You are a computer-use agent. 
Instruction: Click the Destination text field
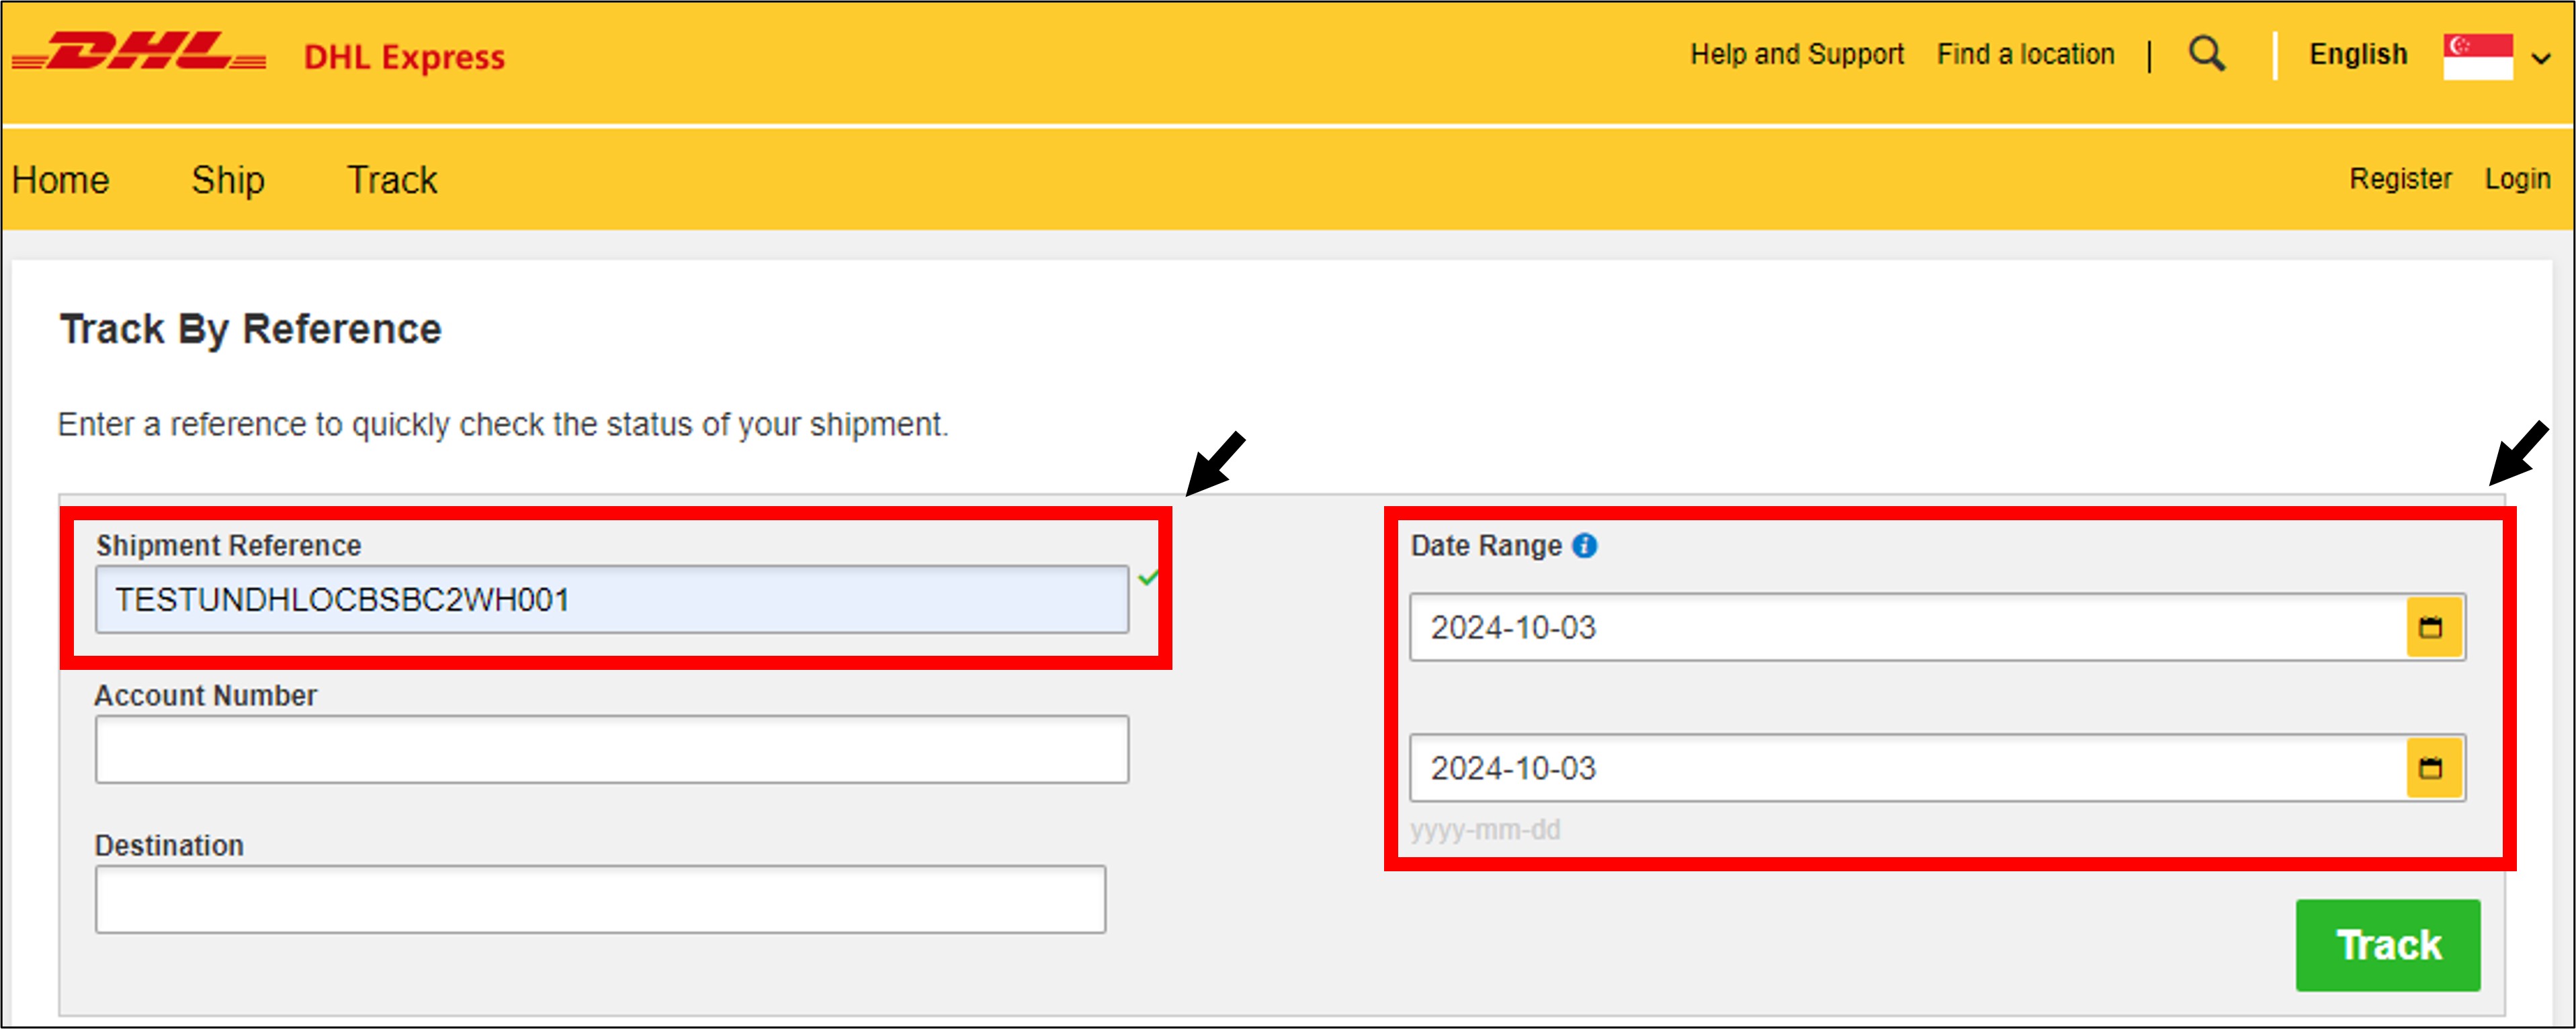pos(600,899)
